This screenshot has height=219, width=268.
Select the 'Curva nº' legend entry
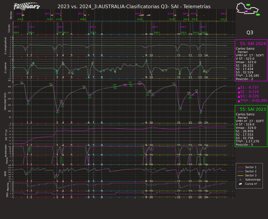coord(248,184)
